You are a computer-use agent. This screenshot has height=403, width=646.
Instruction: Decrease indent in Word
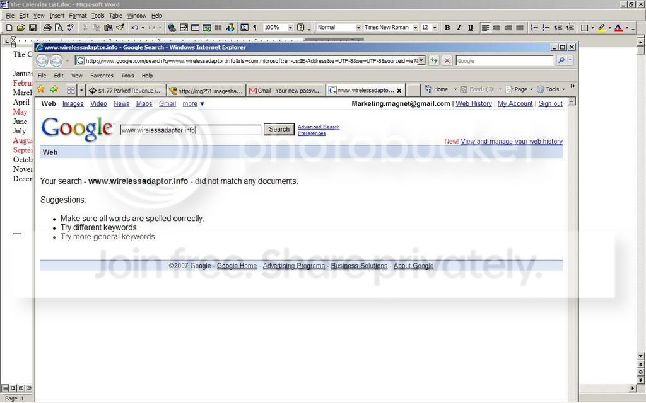coord(558,28)
